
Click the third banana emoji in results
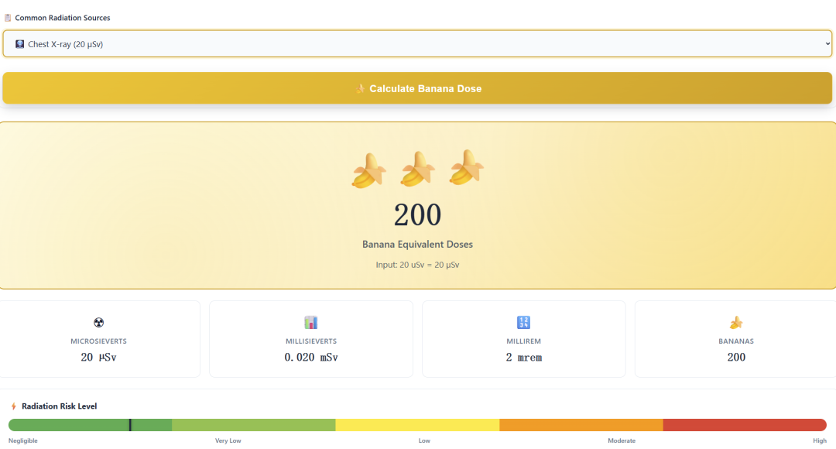pyautogui.click(x=467, y=167)
